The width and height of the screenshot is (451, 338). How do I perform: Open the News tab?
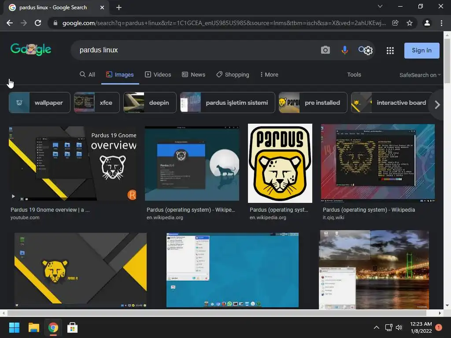[194, 75]
